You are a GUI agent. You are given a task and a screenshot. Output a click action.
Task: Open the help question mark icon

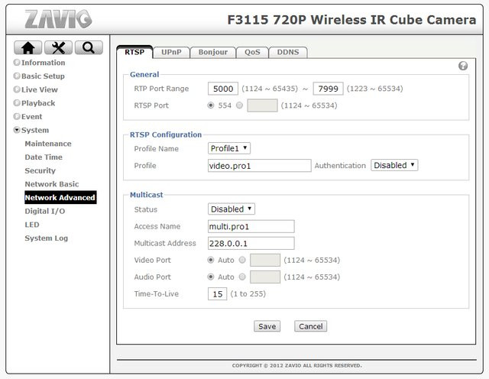click(463, 66)
